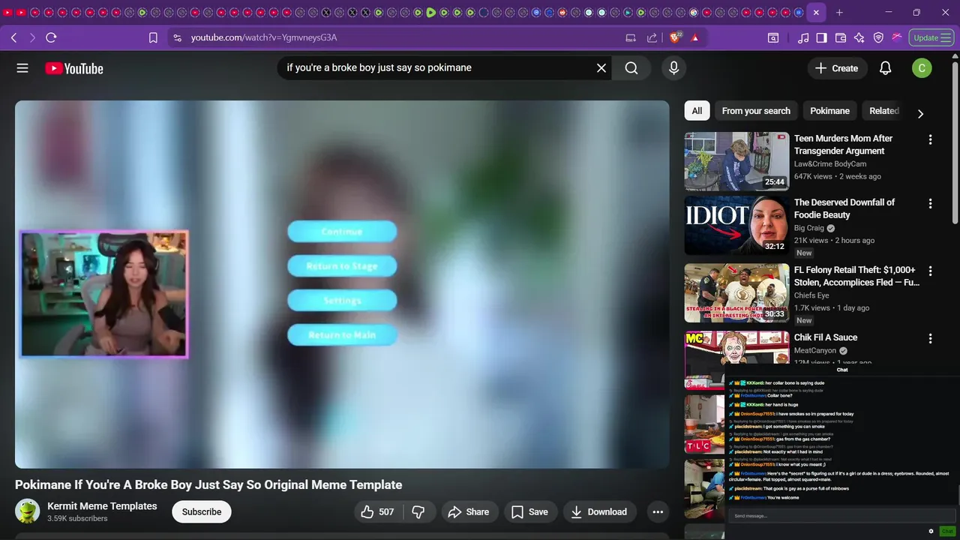Image resolution: width=960 pixels, height=540 pixels.
Task: Open a new browser tab
Action: pos(839,13)
